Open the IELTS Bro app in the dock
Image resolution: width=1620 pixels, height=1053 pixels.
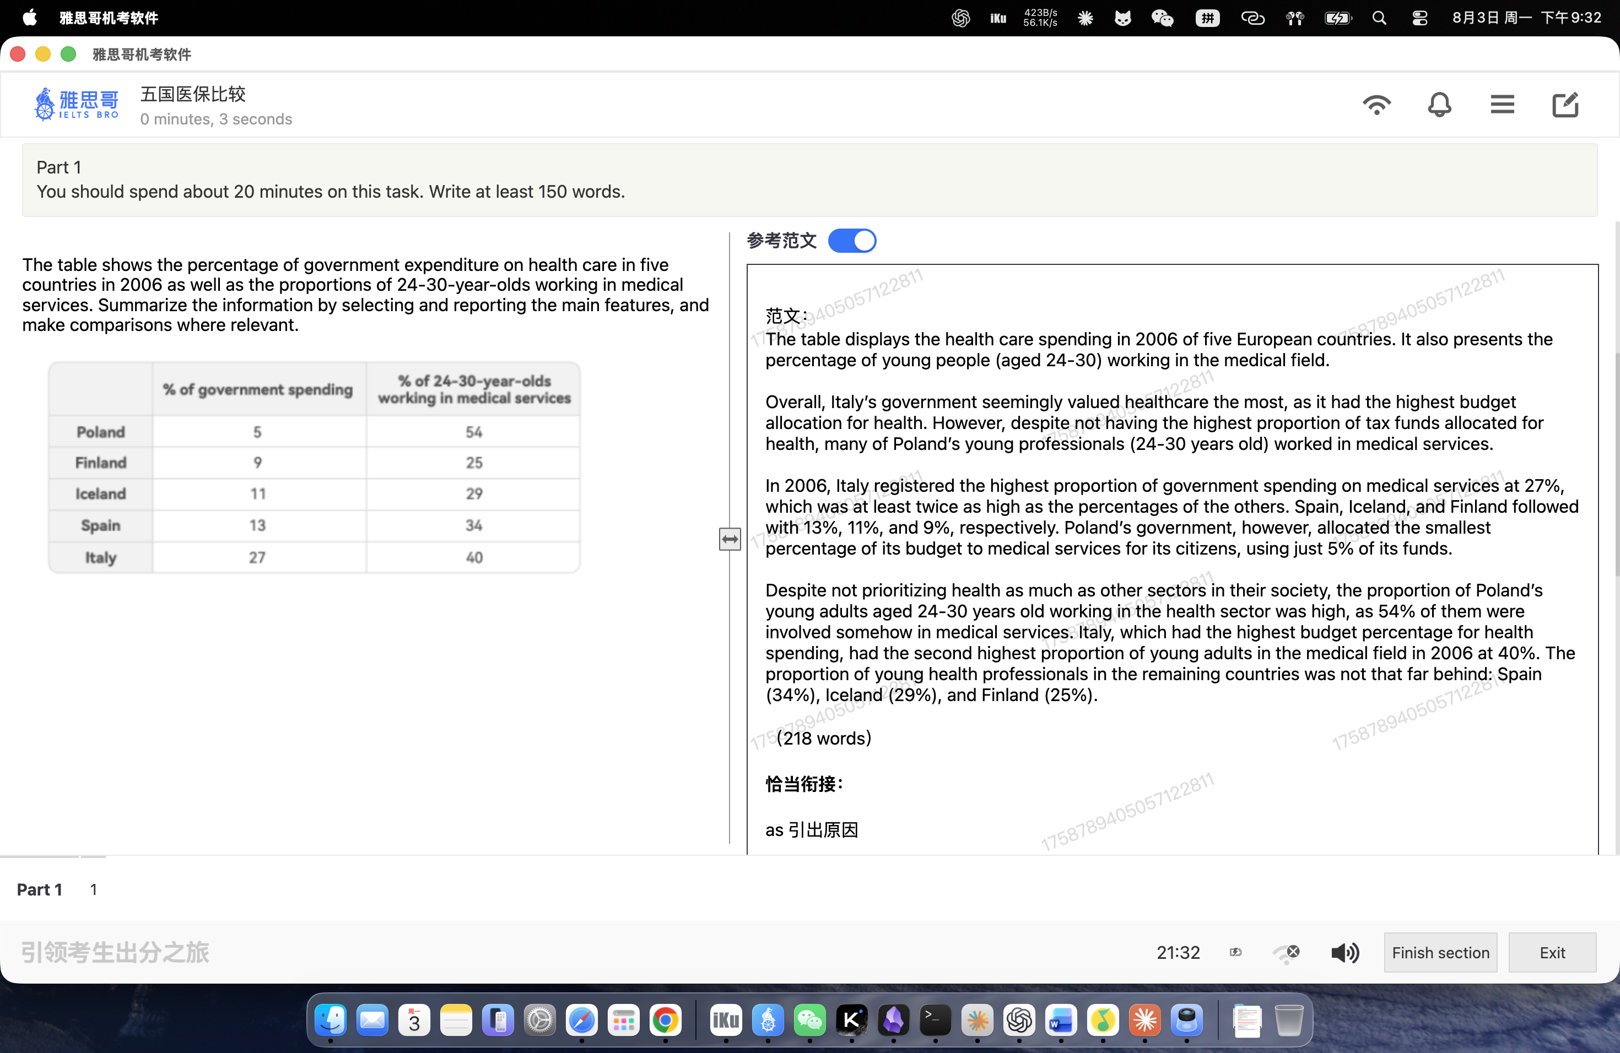[x=768, y=1019]
